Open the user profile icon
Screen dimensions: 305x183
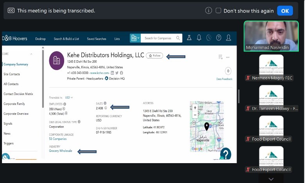[229, 37]
